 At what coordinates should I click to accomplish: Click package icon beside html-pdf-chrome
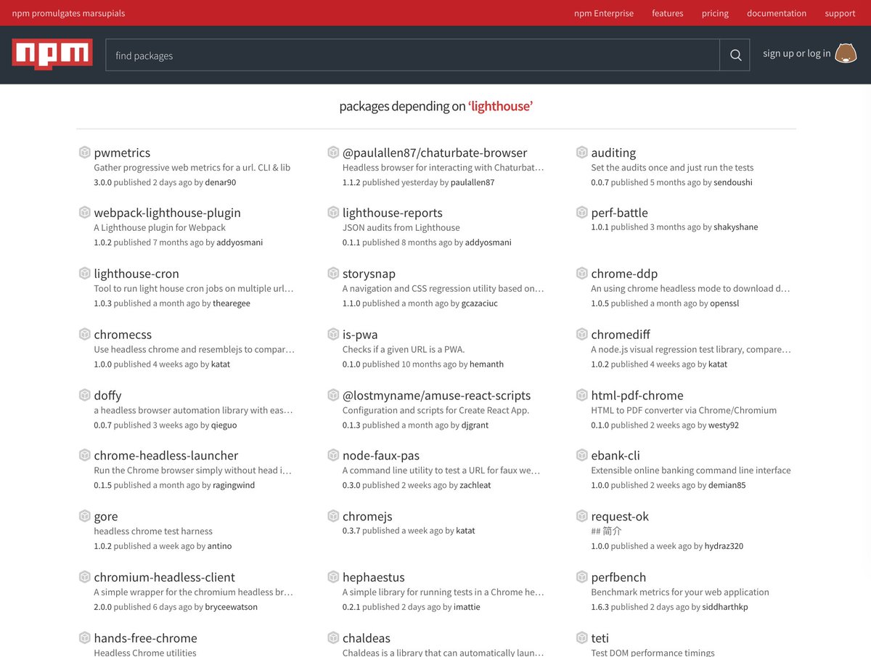581,396
